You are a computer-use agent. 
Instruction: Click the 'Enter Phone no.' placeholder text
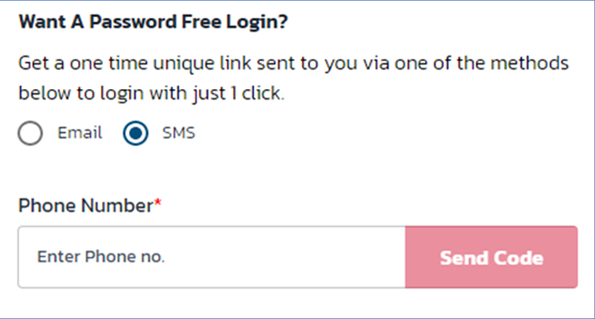click(101, 257)
